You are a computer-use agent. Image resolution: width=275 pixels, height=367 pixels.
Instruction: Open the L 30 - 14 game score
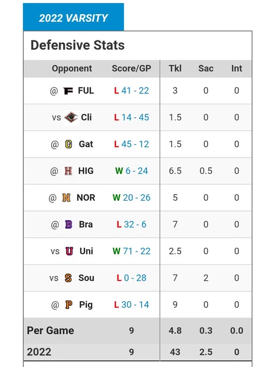[x=131, y=304]
